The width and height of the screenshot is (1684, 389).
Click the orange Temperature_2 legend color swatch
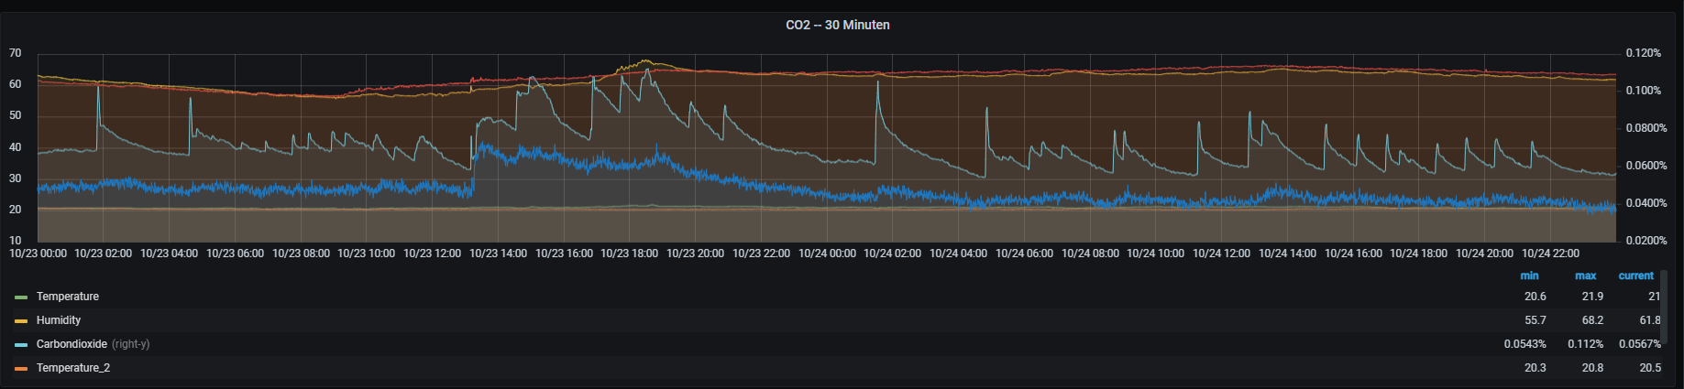coord(21,369)
